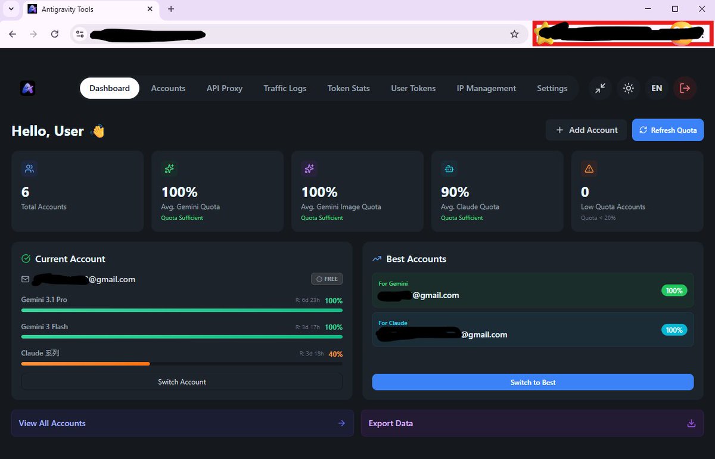
Task: Click the Claude 系列 orange quota bar
Action: tap(86, 363)
